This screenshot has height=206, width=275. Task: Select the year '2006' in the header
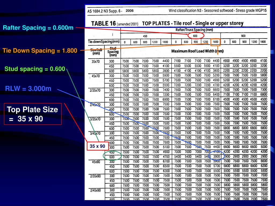click(130, 10)
